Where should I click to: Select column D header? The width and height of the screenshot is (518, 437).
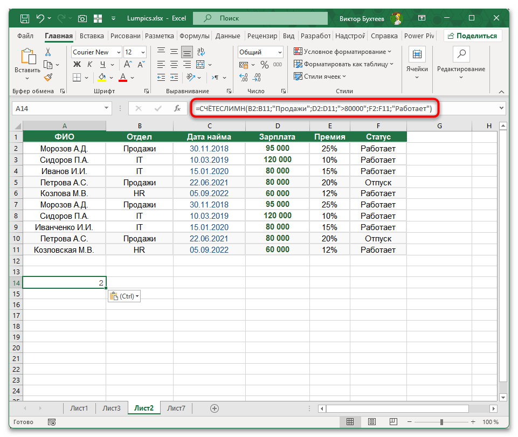278,126
